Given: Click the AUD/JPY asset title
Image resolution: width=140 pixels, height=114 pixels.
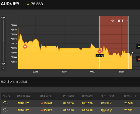Looking at the screenshot, I should tap(10, 4).
